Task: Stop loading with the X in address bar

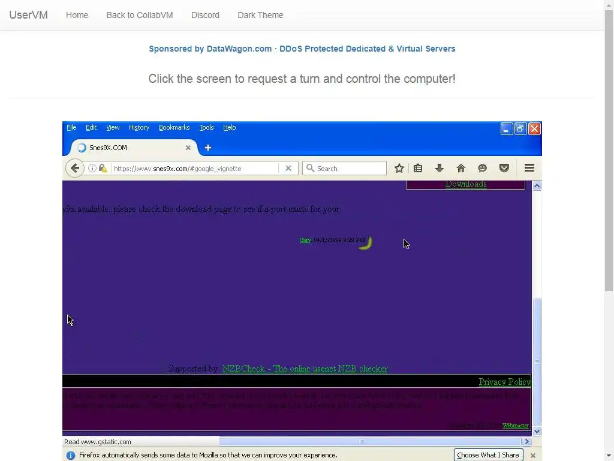Action: [x=288, y=168]
